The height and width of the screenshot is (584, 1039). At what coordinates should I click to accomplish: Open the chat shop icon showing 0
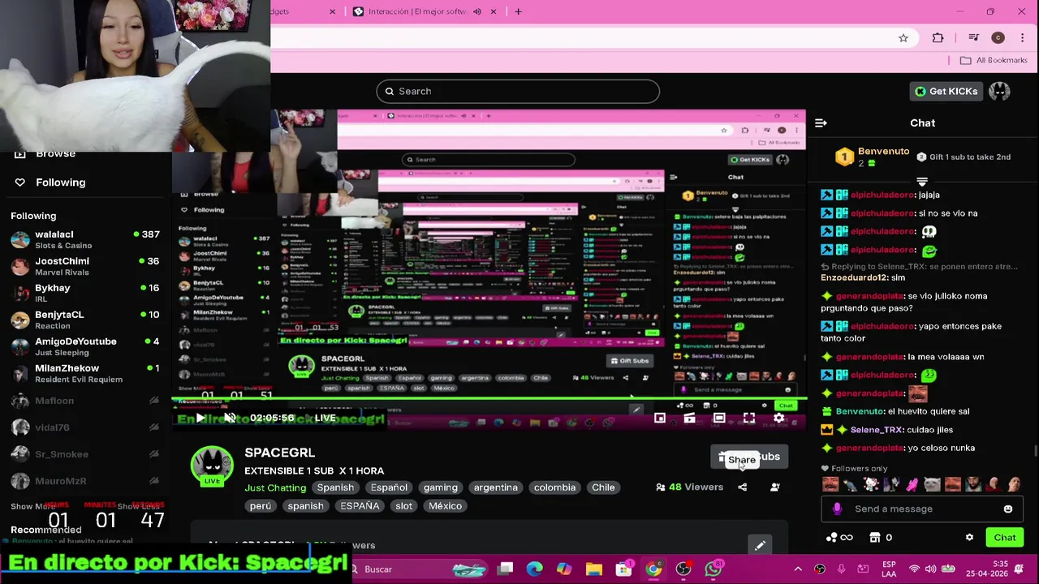tap(881, 537)
